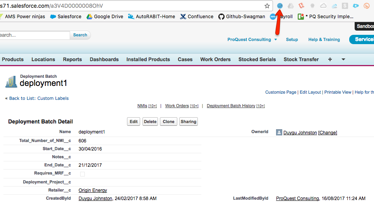Click the Clone button
This screenshot has height=202, width=374.
tap(168, 122)
